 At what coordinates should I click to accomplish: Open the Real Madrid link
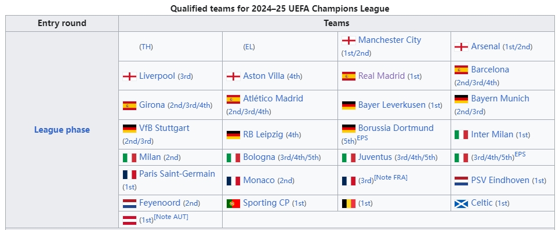pos(382,76)
